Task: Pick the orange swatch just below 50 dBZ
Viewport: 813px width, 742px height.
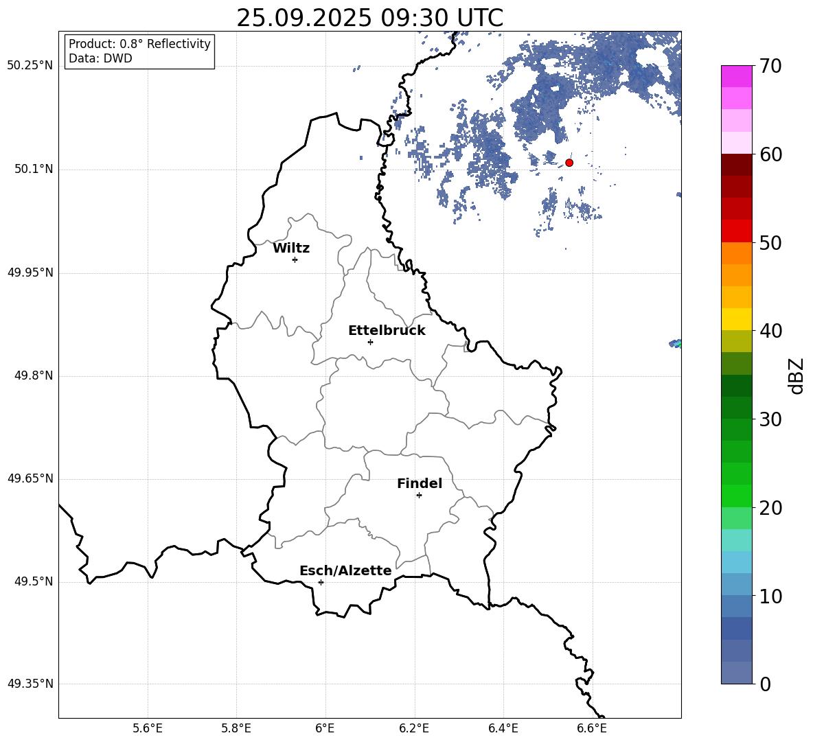Action: [x=736, y=253]
